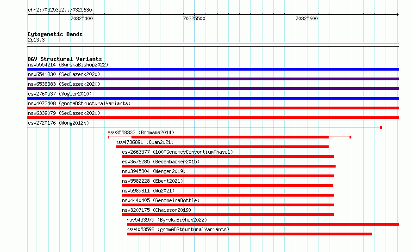
Task: Click the nsv5433979 (ByrskaBishop2022) label
Action: 167,220
